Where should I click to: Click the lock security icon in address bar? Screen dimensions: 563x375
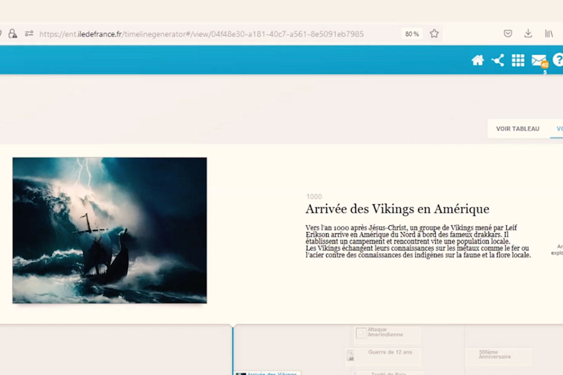[13, 34]
